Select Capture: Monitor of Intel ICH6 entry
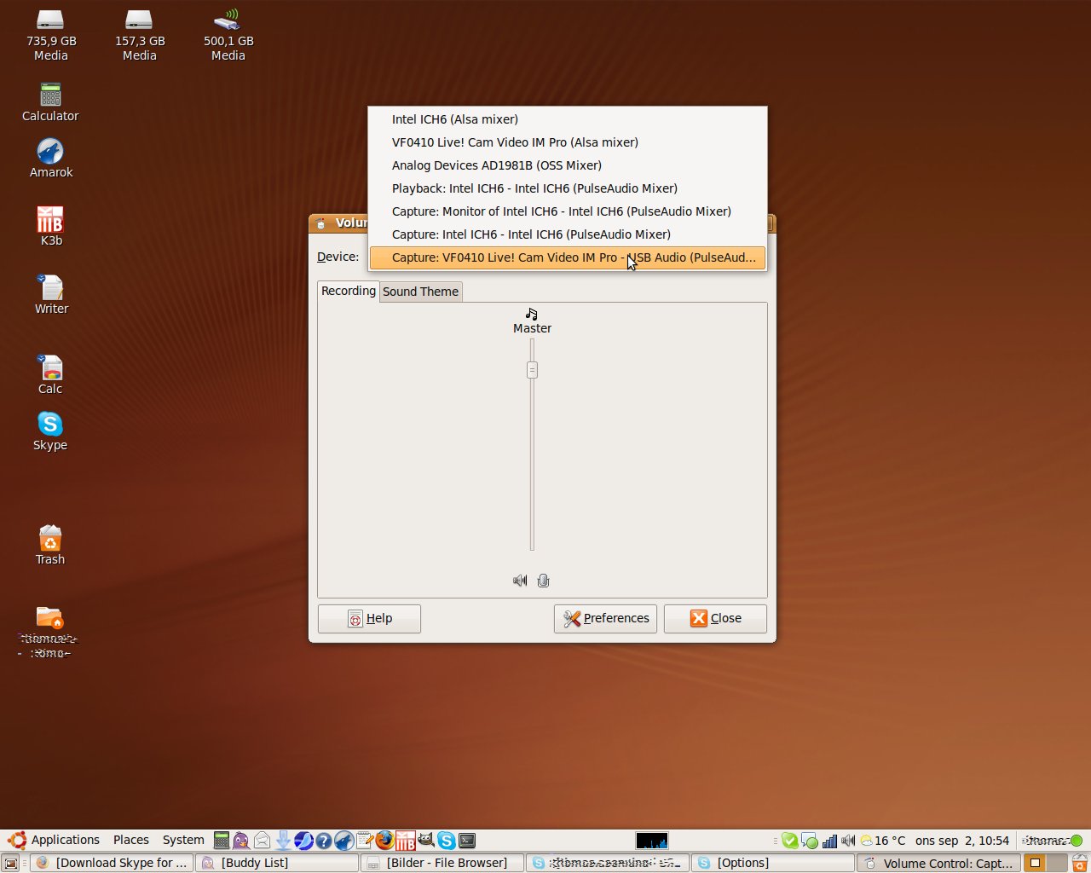Viewport: 1091px width, 873px height. tap(568, 211)
